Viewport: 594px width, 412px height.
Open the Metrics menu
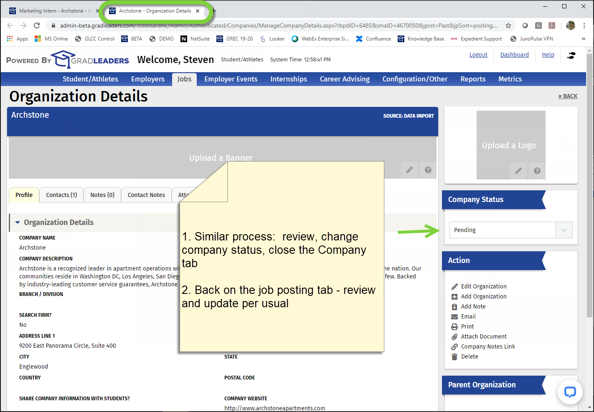click(510, 79)
